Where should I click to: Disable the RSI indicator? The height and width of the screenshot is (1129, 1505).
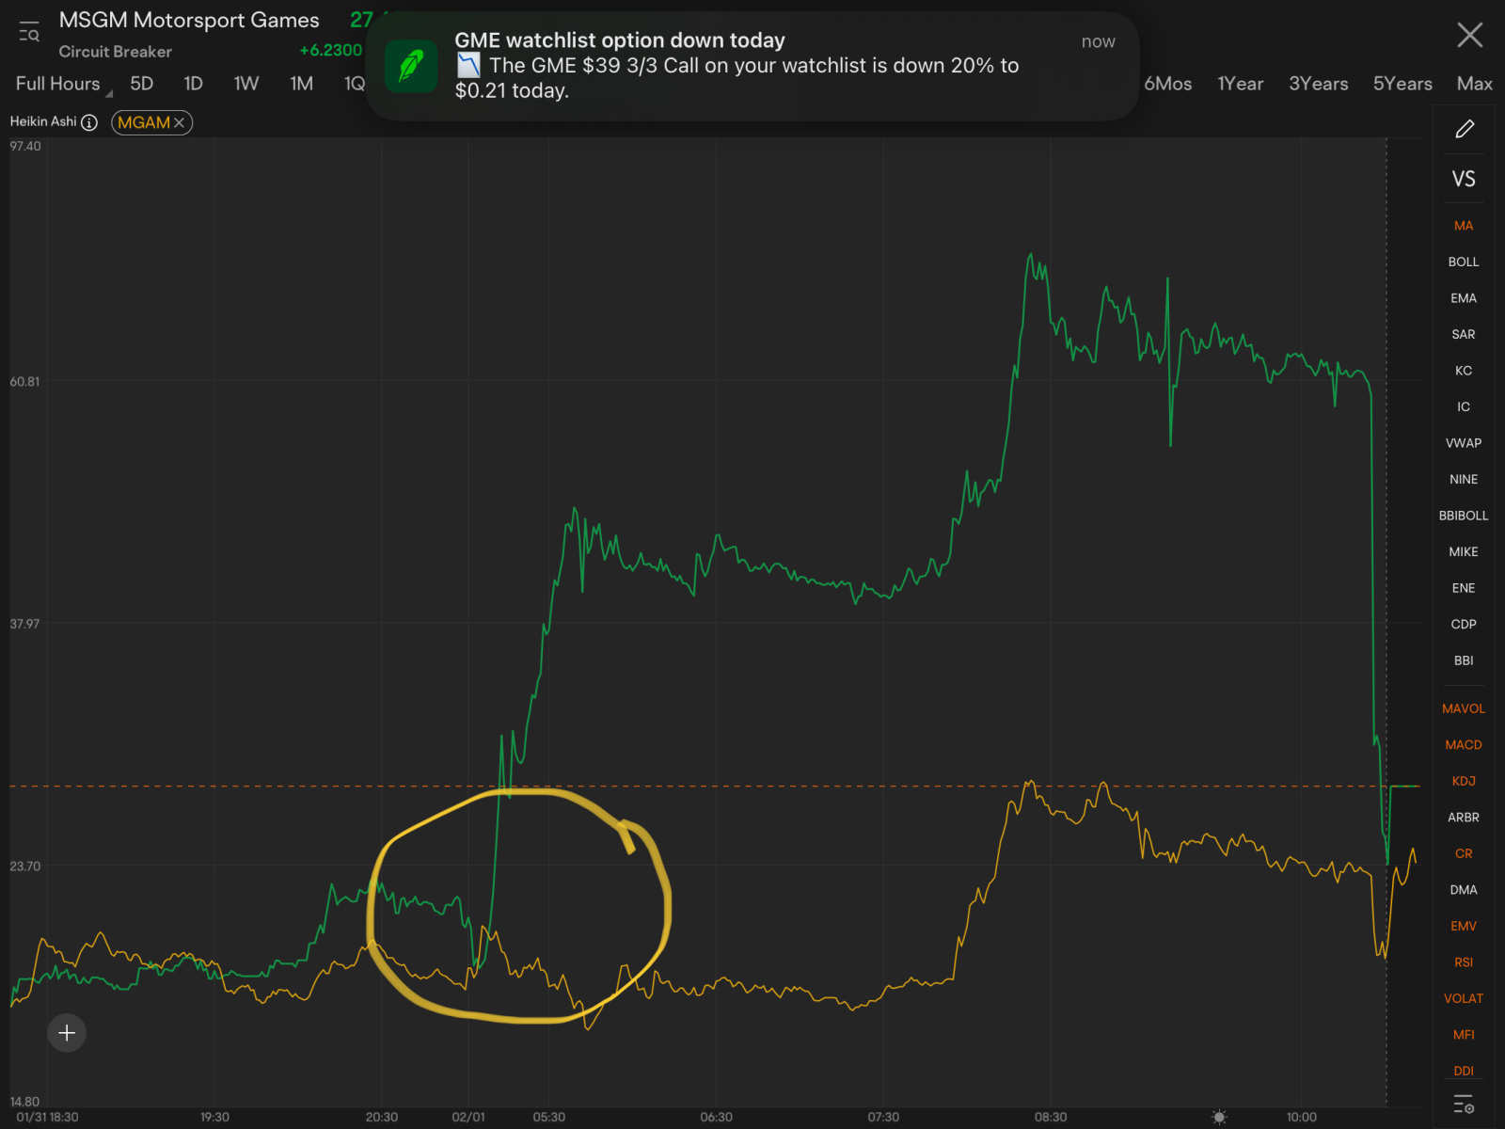tap(1464, 962)
